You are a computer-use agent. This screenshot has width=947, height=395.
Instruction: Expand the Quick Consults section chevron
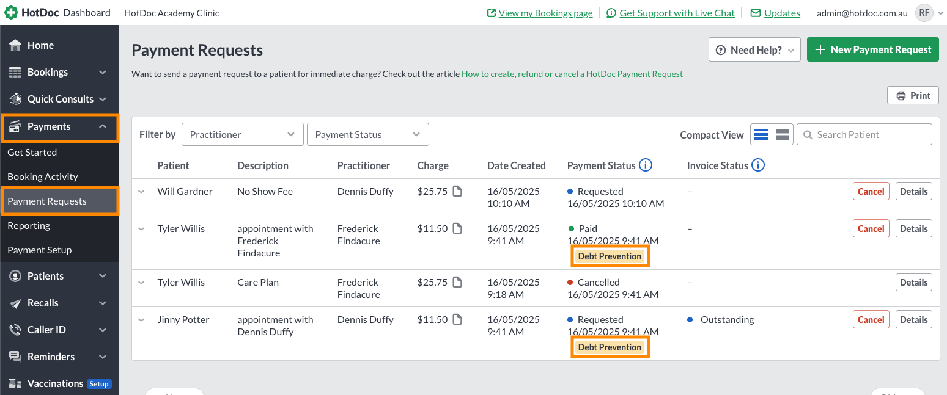point(103,99)
